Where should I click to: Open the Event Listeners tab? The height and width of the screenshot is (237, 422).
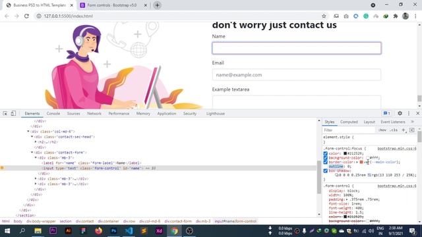pos(393,122)
